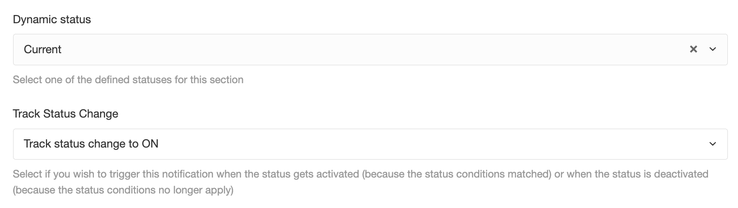Image resolution: width=738 pixels, height=208 pixels.
Task: Expand the list showing Track status change to ON
Action: click(370, 144)
